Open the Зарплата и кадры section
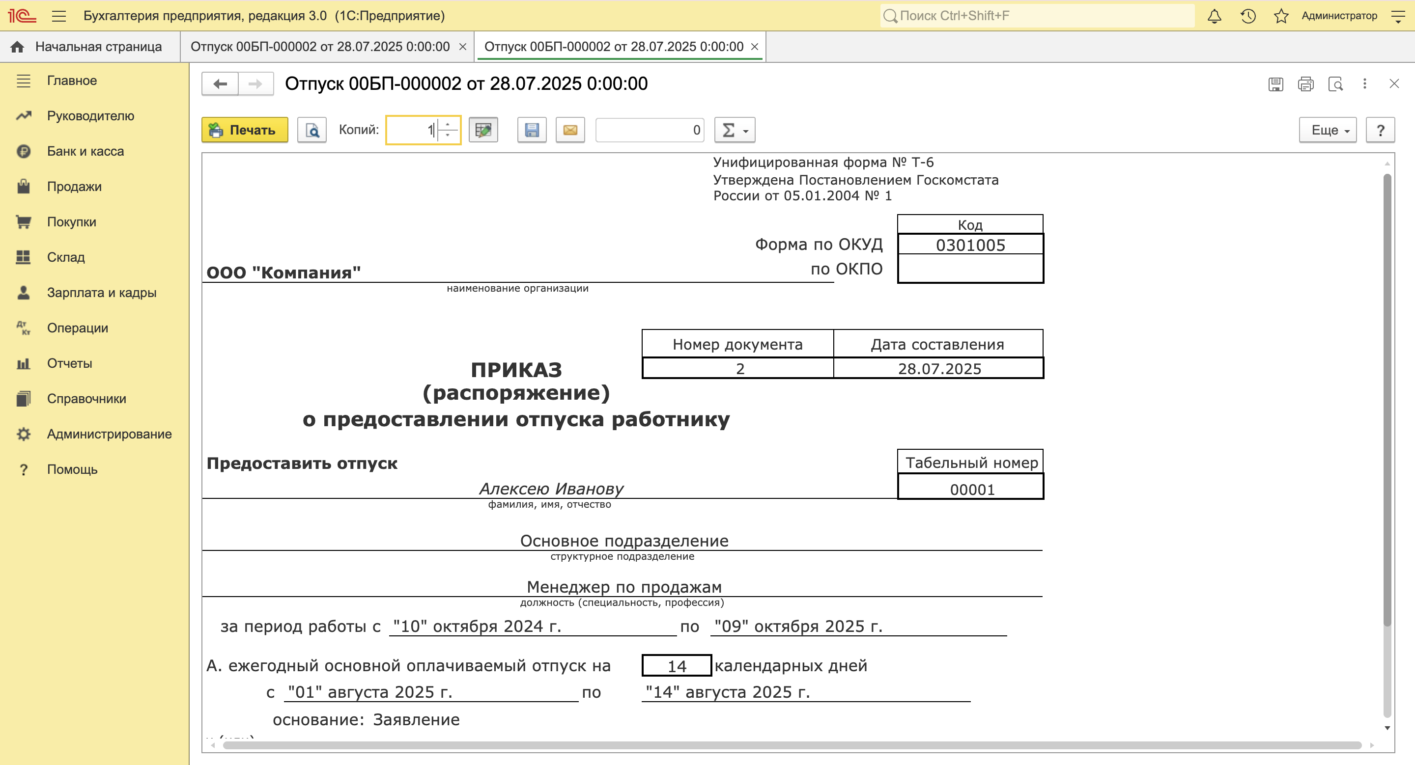The width and height of the screenshot is (1415, 765). [x=102, y=293]
